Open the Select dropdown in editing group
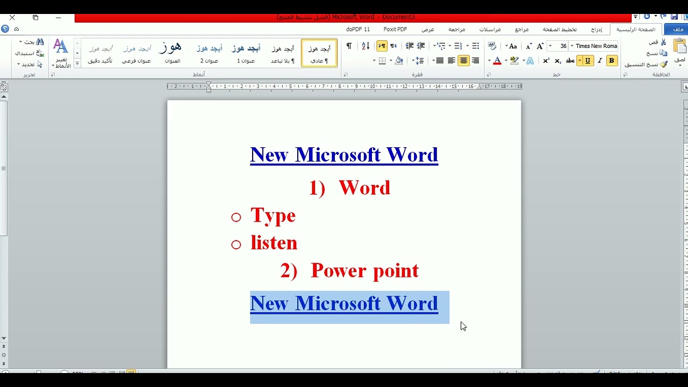This screenshot has height=387, width=688. [x=28, y=64]
